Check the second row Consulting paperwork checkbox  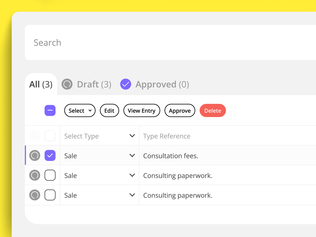(50, 175)
